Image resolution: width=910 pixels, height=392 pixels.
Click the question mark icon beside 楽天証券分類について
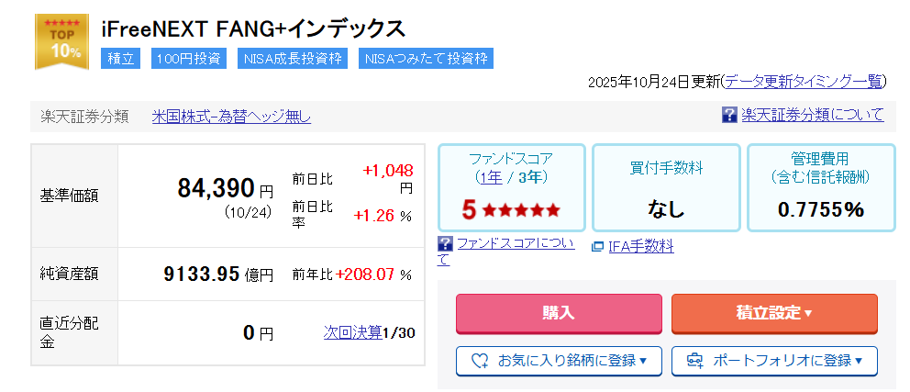(x=729, y=115)
